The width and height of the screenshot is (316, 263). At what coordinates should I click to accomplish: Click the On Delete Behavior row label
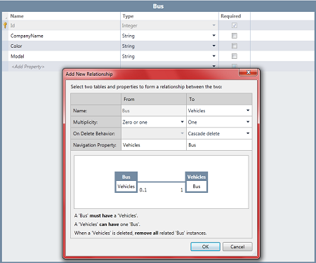pos(96,133)
